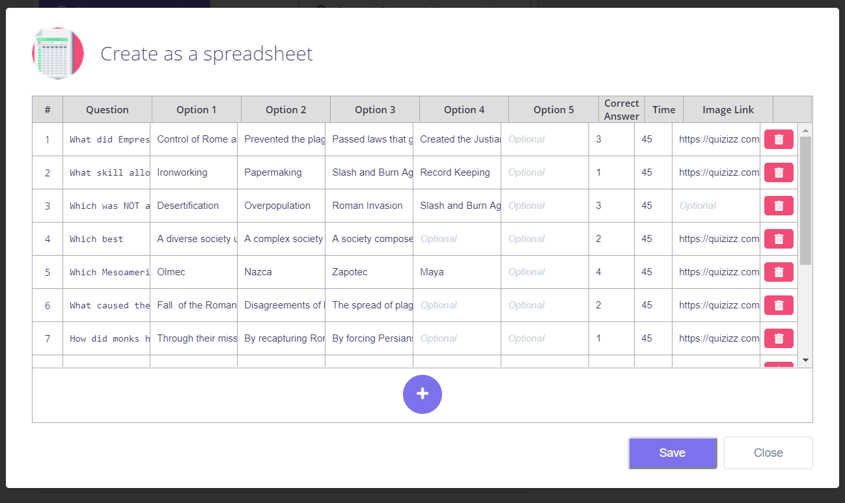Select the 'Ironworking' option cell
The height and width of the screenshot is (503, 845).
[x=194, y=172]
